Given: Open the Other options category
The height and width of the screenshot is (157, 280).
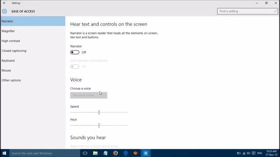Looking at the screenshot, I should 33,80.
